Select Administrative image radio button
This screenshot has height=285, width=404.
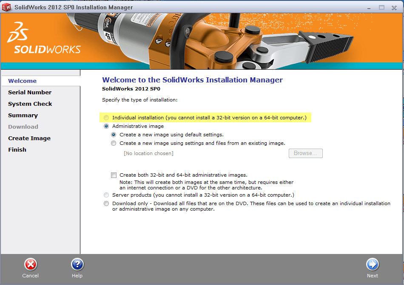click(106, 126)
